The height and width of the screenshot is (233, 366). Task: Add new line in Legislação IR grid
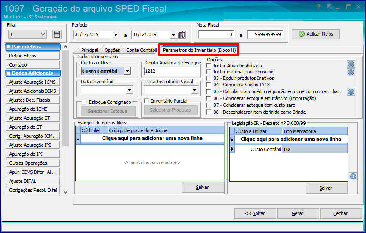tap(290, 139)
